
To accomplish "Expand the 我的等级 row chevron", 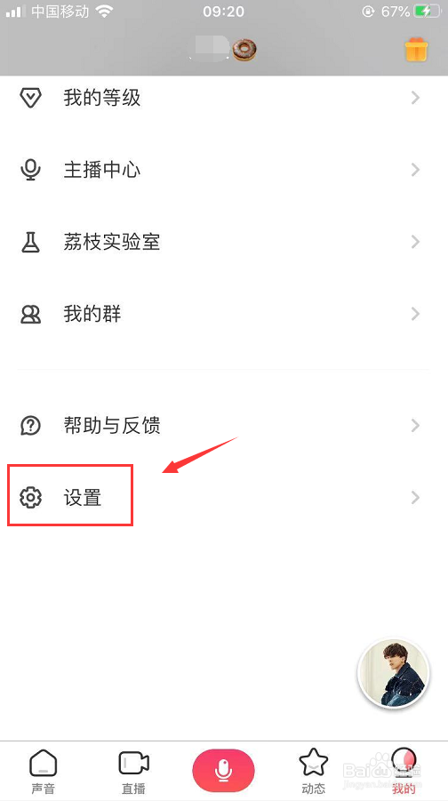I will tap(415, 98).
